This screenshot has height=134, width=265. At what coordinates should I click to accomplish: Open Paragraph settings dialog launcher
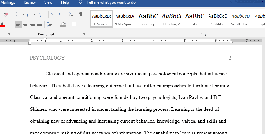(84, 34)
